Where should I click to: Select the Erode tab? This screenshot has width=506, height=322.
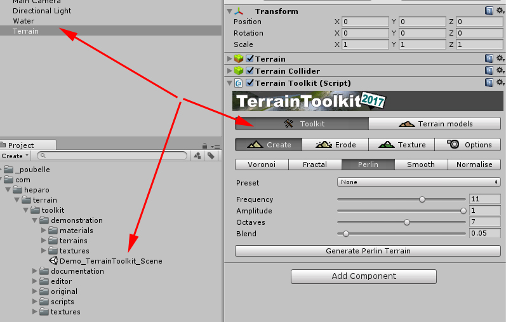[x=335, y=145]
